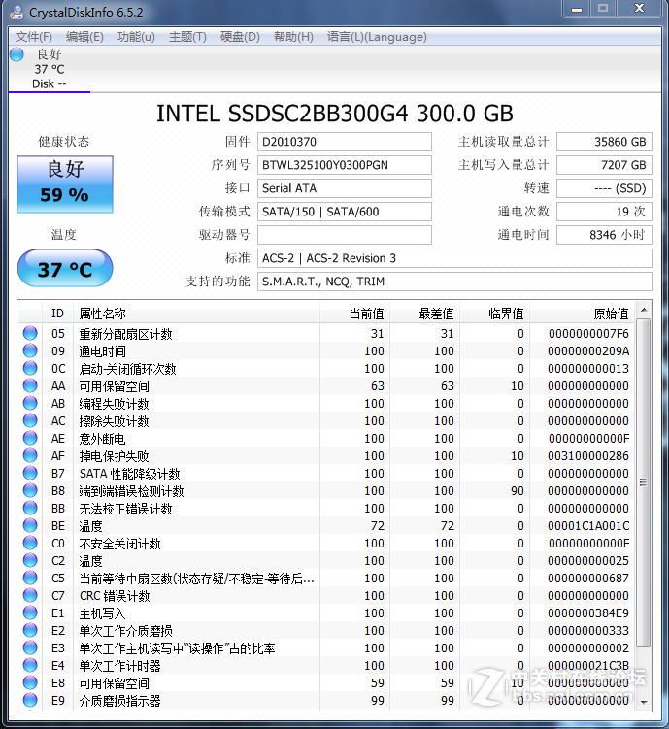Viewport: 669px width, 729px height.
Task: Click status orb for AB 编程失败计数
Action: tap(30, 403)
